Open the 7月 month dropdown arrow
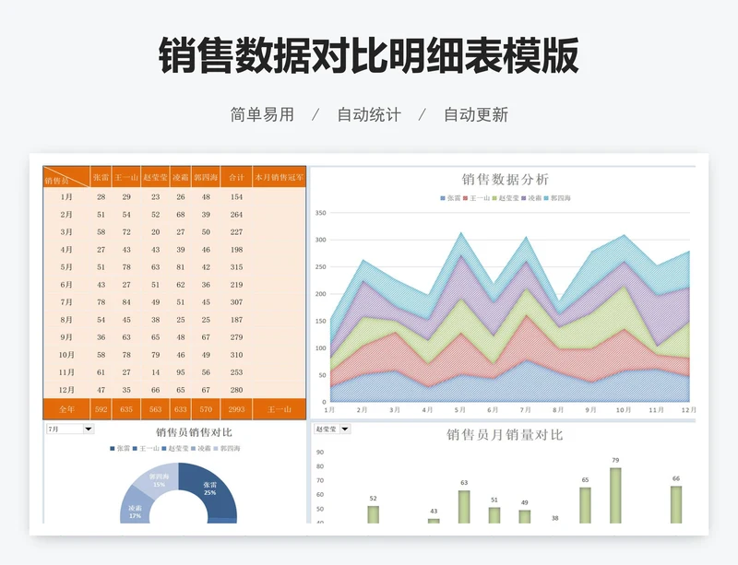 (x=89, y=429)
